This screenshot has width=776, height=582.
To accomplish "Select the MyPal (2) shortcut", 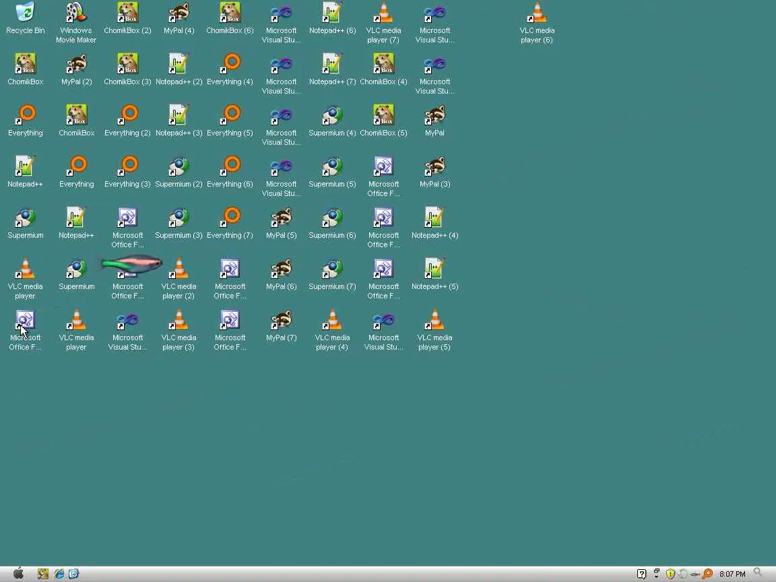I will tap(77, 70).
